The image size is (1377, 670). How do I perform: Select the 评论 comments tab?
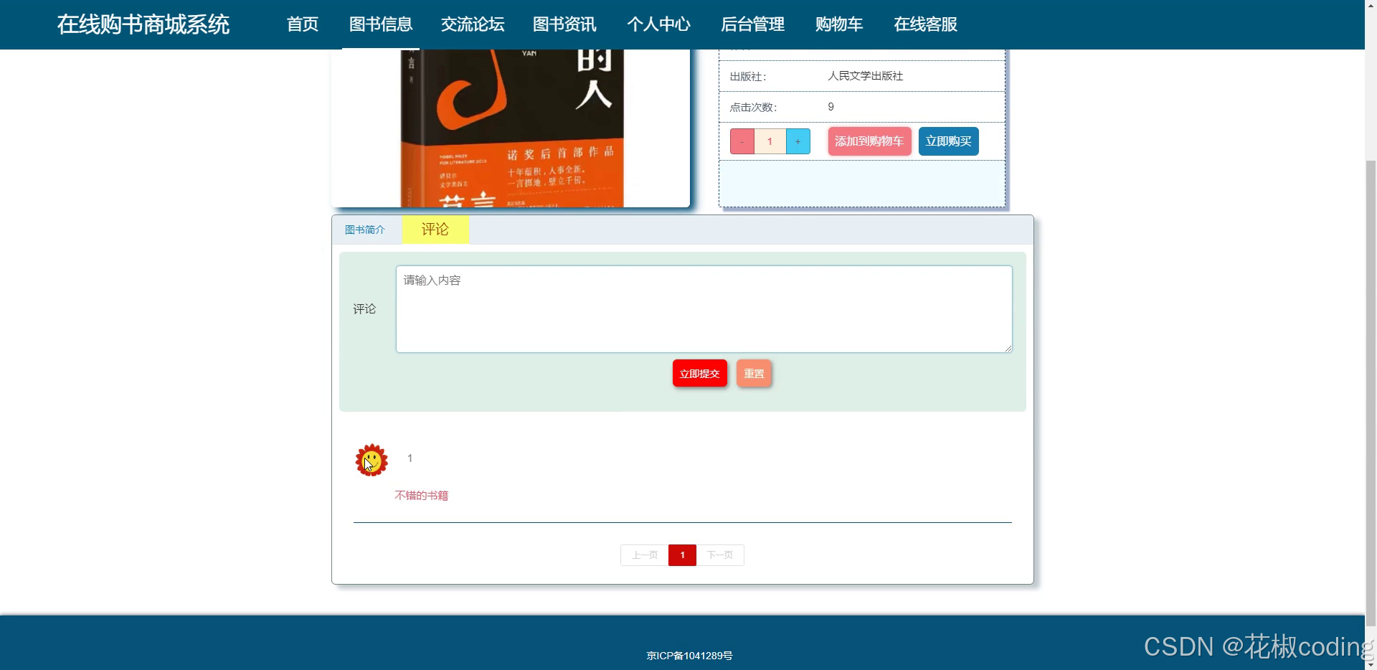pyautogui.click(x=435, y=230)
